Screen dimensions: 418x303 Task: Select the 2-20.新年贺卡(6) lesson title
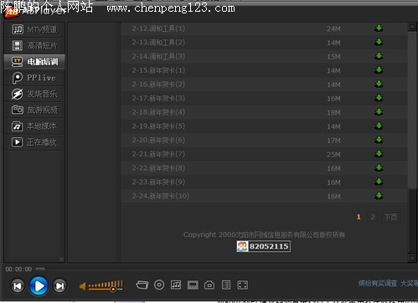pos(158,140)
